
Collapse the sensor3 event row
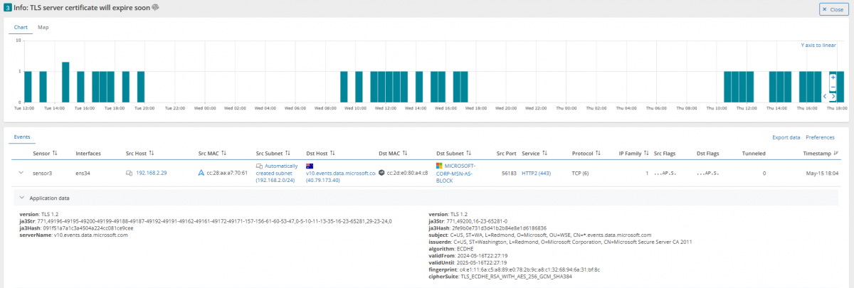click(21, 173)
